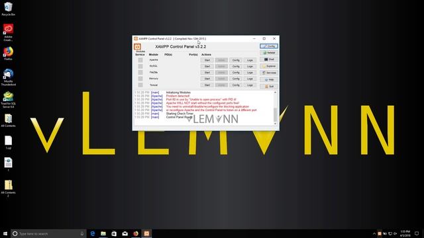Click the Help button in XAMPP
Screen dimensions: 424x238
(x=269, y=79)
